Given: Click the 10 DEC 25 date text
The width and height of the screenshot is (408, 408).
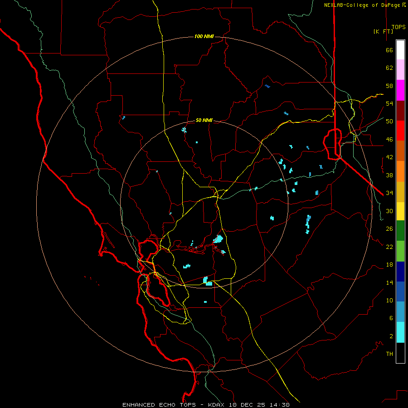Looking at the screenshot, I should click(x=248, y=405).
